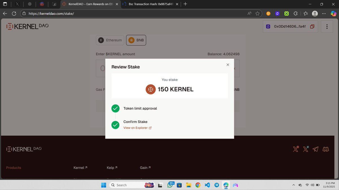
Task: Click the Confirm Stake check icon
Action: pyautogui.click(x=115, y=125)
